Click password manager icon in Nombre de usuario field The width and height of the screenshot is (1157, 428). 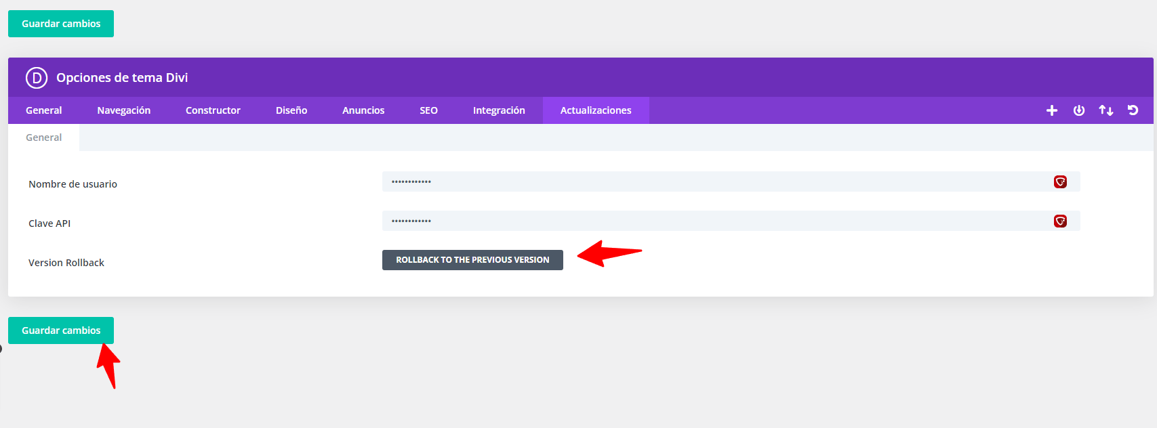(1060, 181)
